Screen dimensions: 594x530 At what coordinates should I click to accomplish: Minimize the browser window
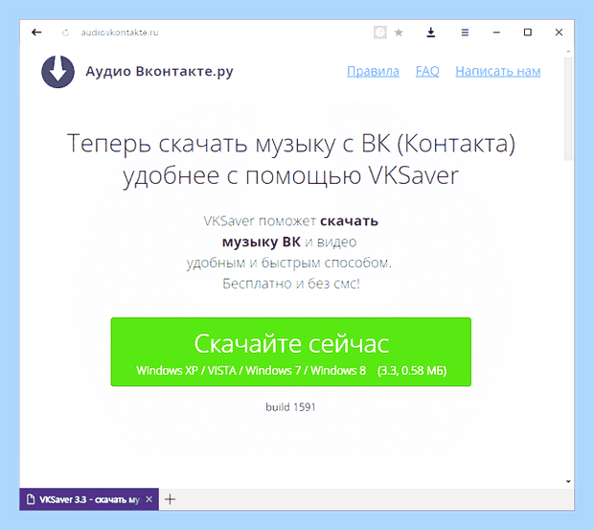pos(496,33)
